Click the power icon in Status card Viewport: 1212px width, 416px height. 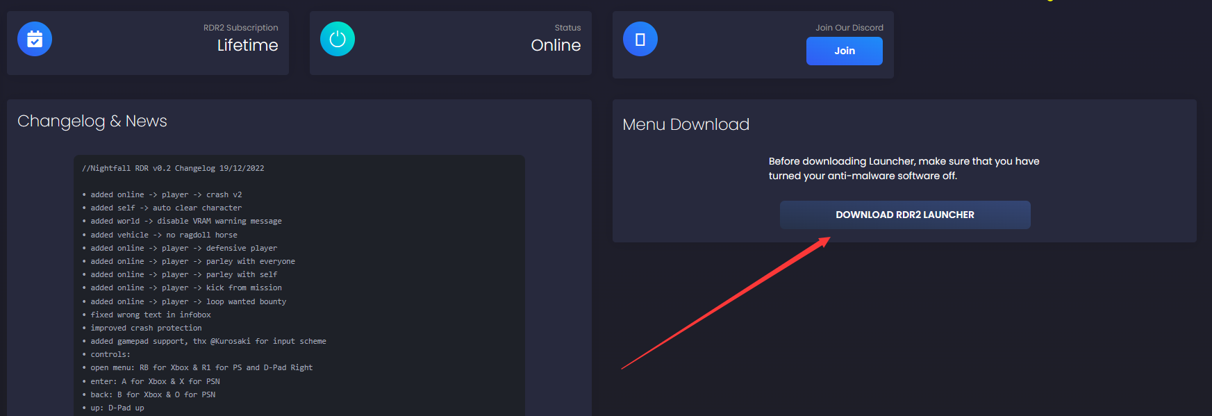pos(338,40)
